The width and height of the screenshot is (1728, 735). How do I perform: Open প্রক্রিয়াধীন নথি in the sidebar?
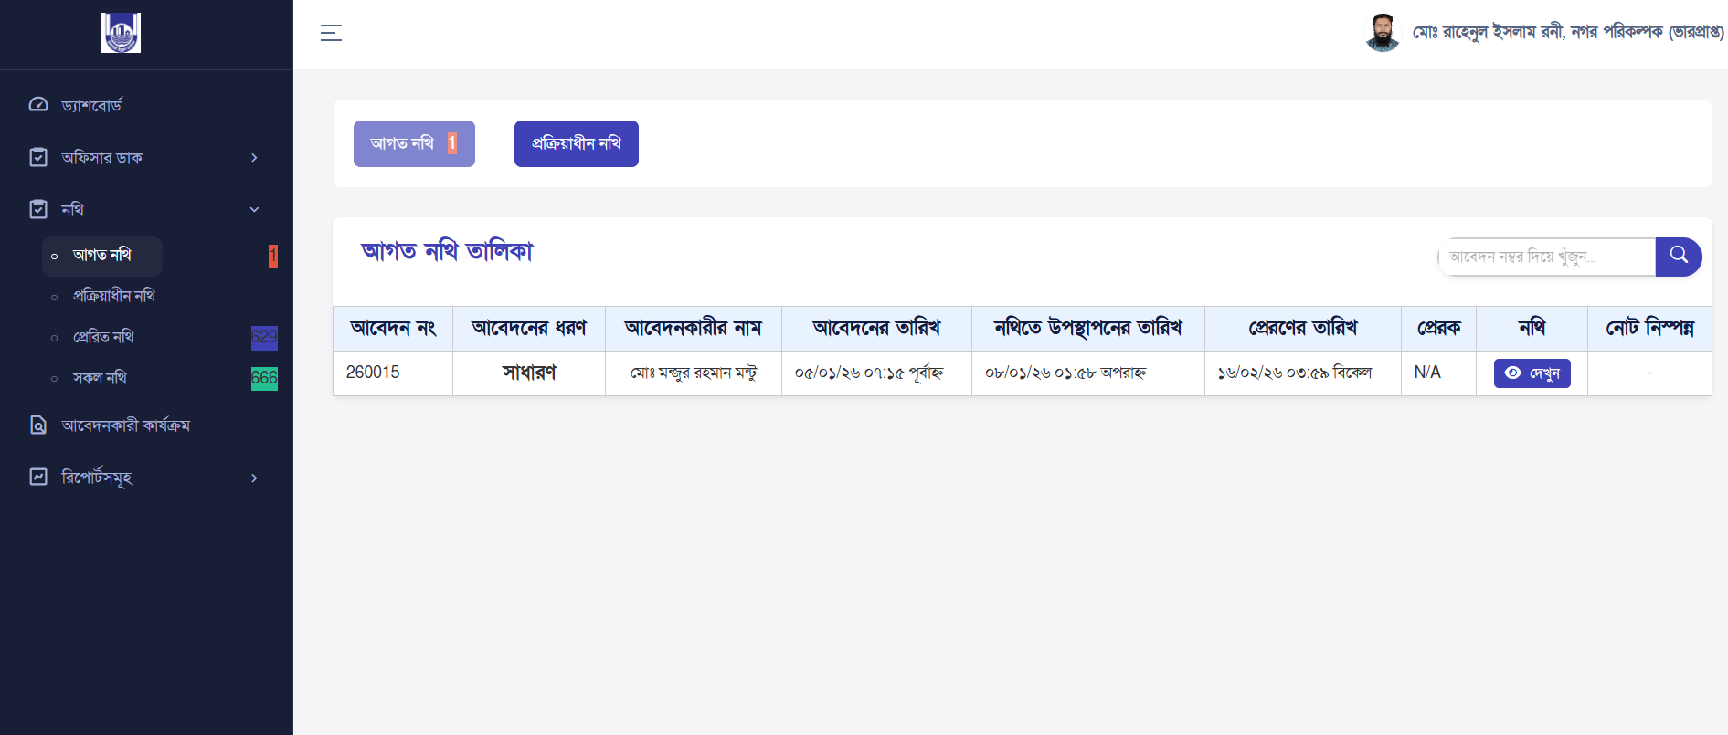(114, 296)
